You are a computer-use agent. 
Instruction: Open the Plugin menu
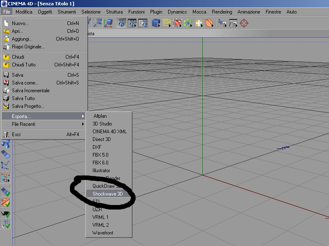click(156, 12)
